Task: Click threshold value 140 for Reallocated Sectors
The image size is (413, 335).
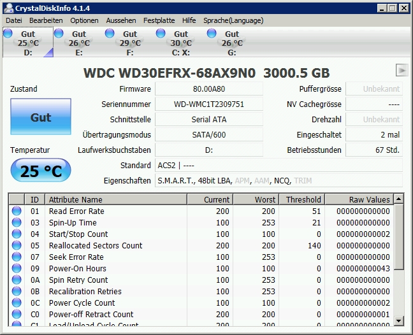Action: (314, 246)
